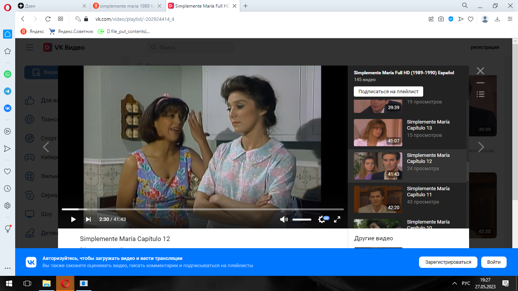Close the Дзен browser tab
The width and height of the screenshot is (518, 291).
(x=84, y=6)
